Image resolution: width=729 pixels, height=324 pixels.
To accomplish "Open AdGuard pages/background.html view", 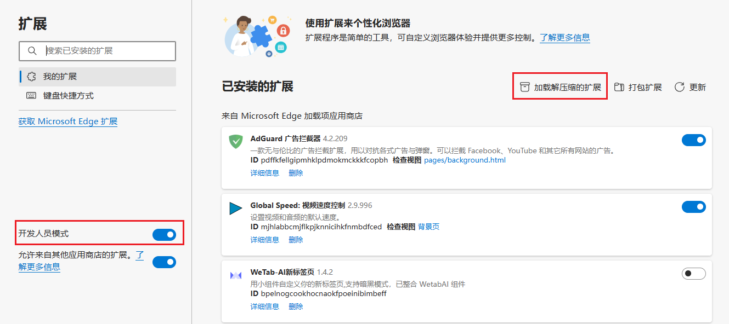I will tap(465, 160).
